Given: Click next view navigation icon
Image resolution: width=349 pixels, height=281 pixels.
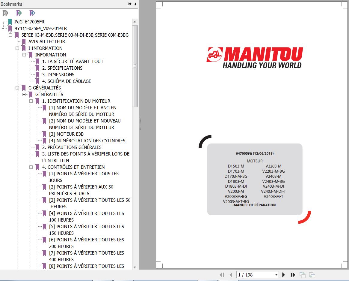Looking at the screenshot, I should click(x=312, y=275).
